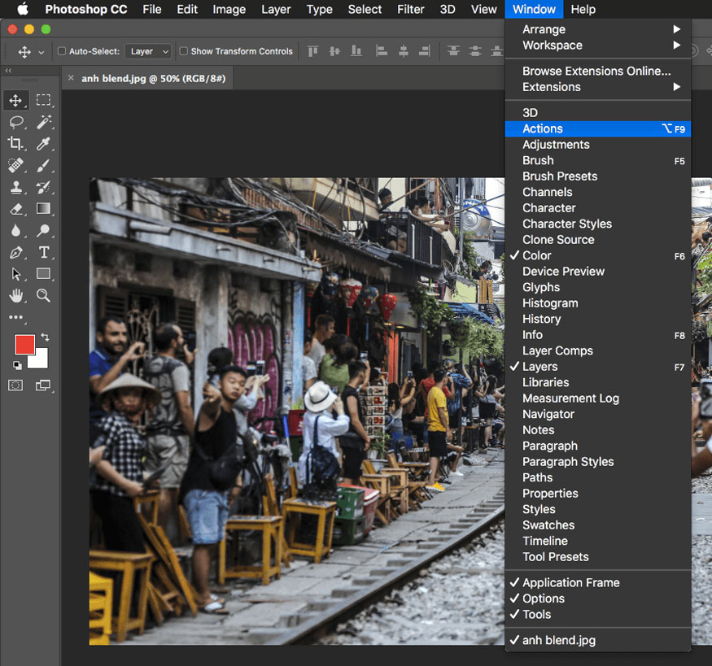Select the Eraser tool
The width and height of the screenshot is (712, 666).
pos(15,209)
